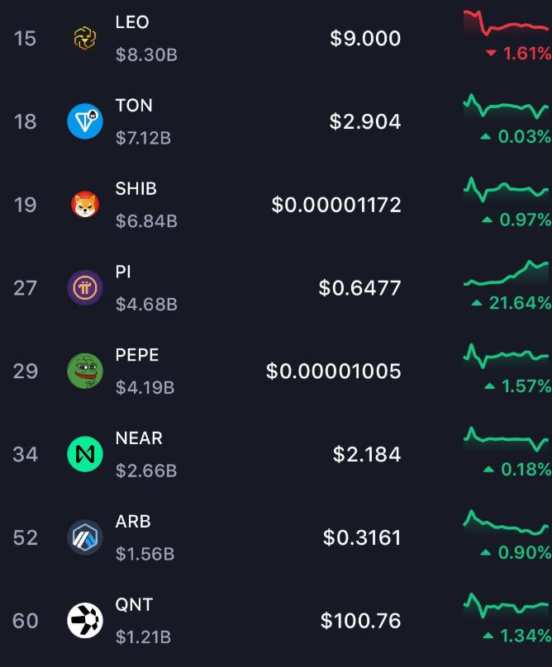
Task: Tap the PI 21.64% change indicator
Action: [x=512, y=303]
